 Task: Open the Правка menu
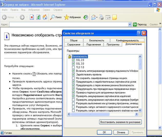tap(14, 10)
